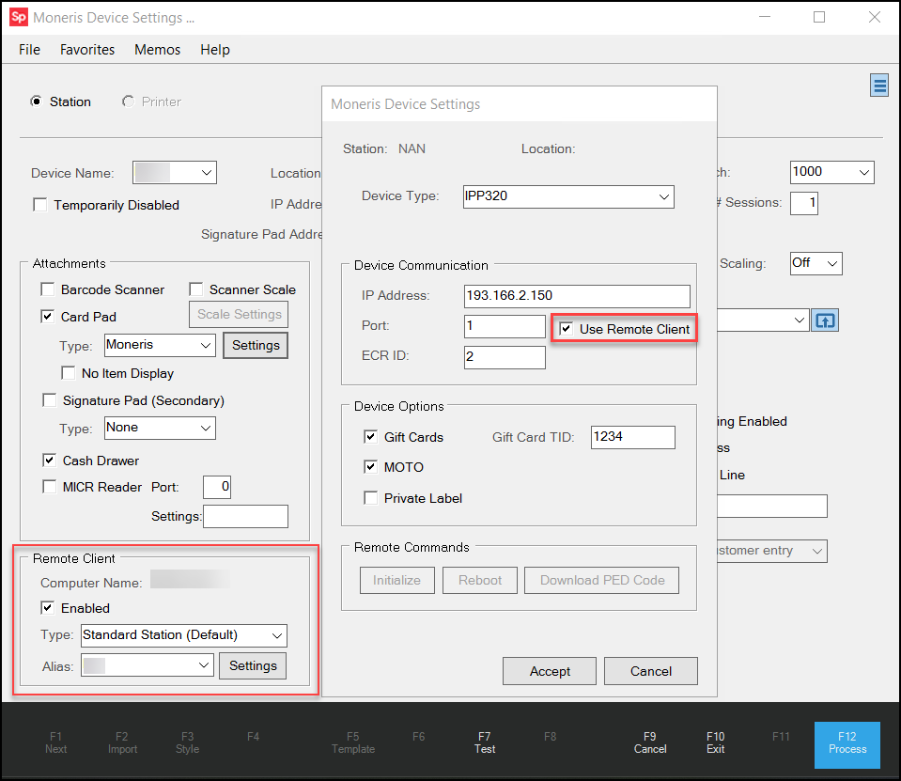The height and width of the screenshot is (781, 901).
Task: Click the F10 Exit function key
Action: (715, 743)
